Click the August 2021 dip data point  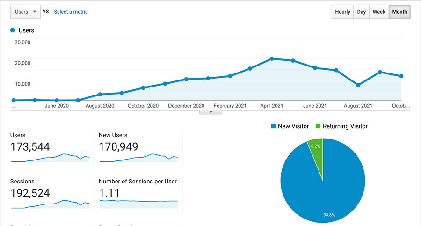[358, 85]
